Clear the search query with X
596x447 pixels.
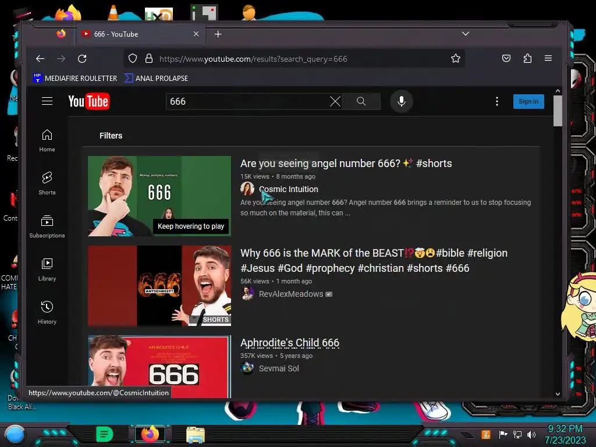pyautogui.click(x=335, y=101)
